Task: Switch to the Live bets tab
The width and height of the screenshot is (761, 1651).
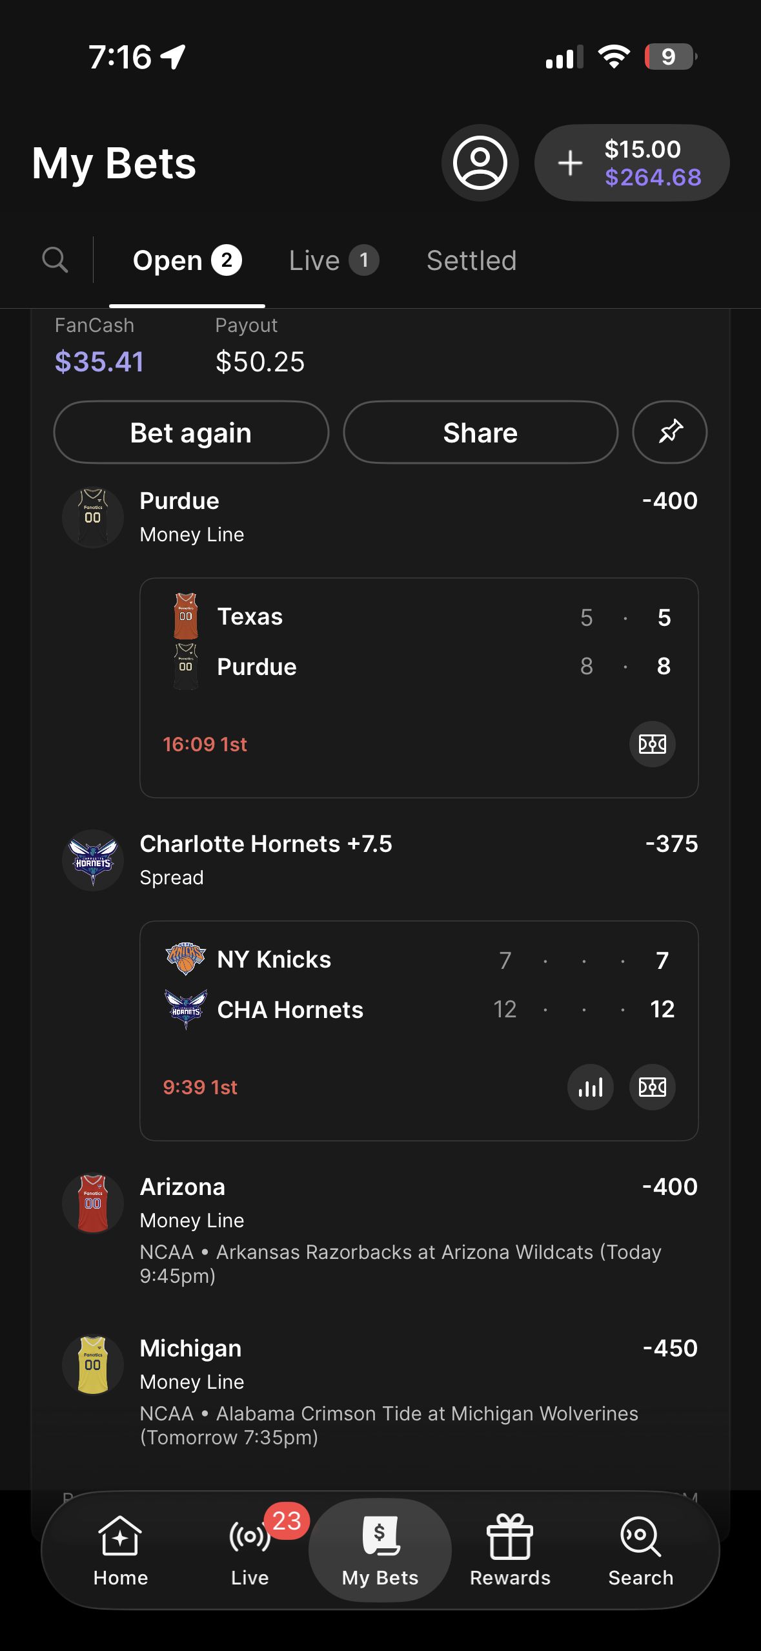Action: coord(333,261)
